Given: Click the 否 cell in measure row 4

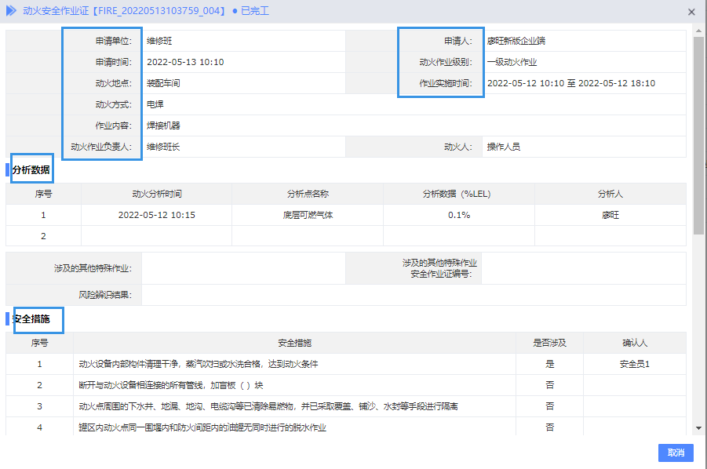Looking at the screenshot, I should coord(549,427).
